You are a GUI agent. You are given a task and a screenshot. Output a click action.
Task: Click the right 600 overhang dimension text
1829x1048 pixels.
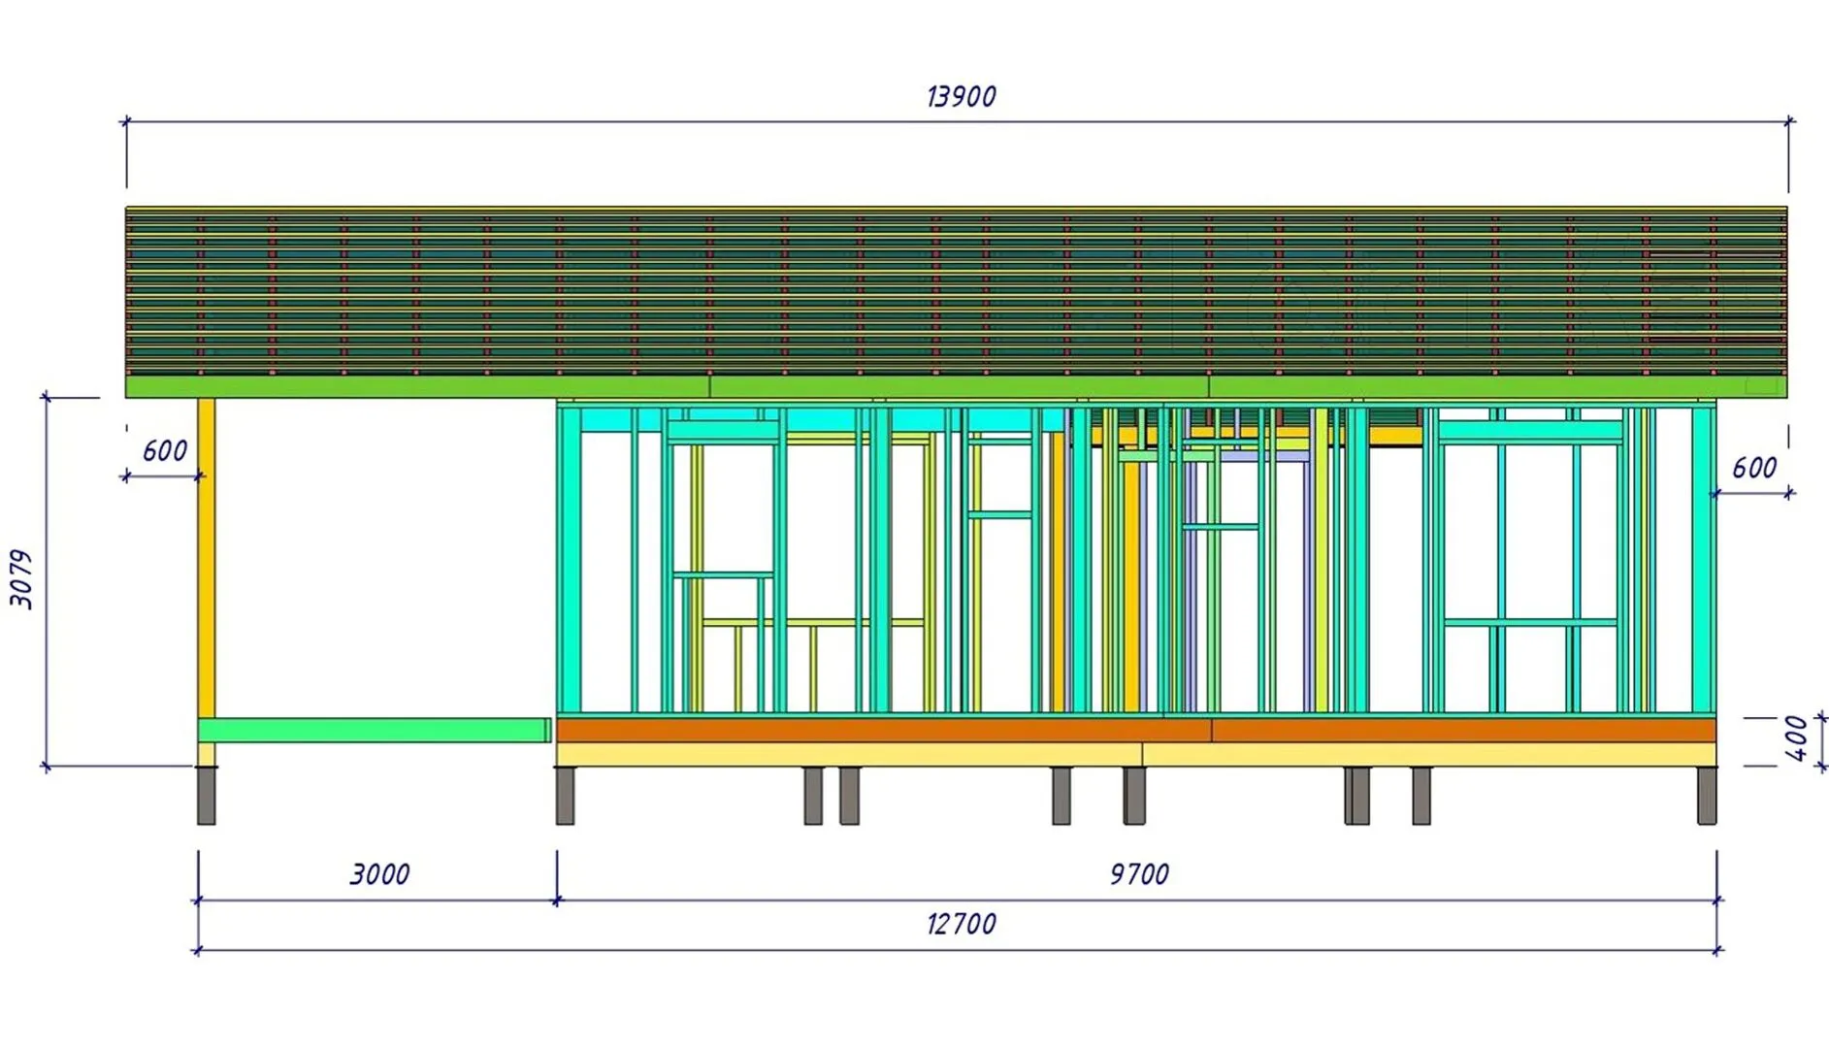pos(1754,468)
